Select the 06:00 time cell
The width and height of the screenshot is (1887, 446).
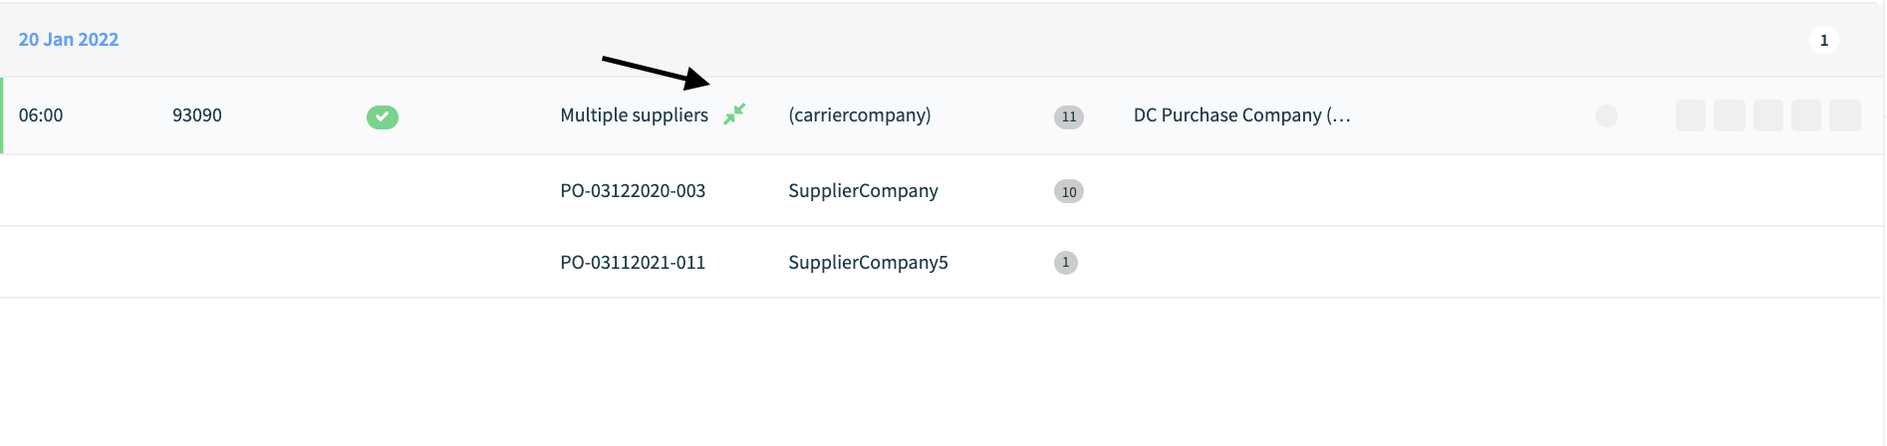[x=41, y=115]
